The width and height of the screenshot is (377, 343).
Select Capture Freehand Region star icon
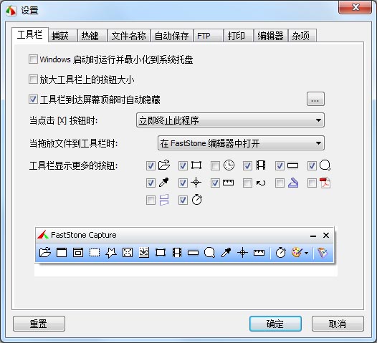111,253
